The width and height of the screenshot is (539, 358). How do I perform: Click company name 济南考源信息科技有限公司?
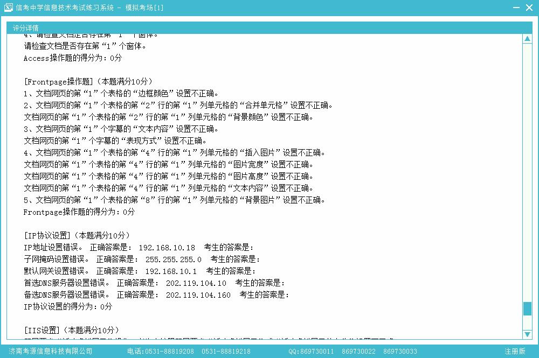tap(51, 351)
